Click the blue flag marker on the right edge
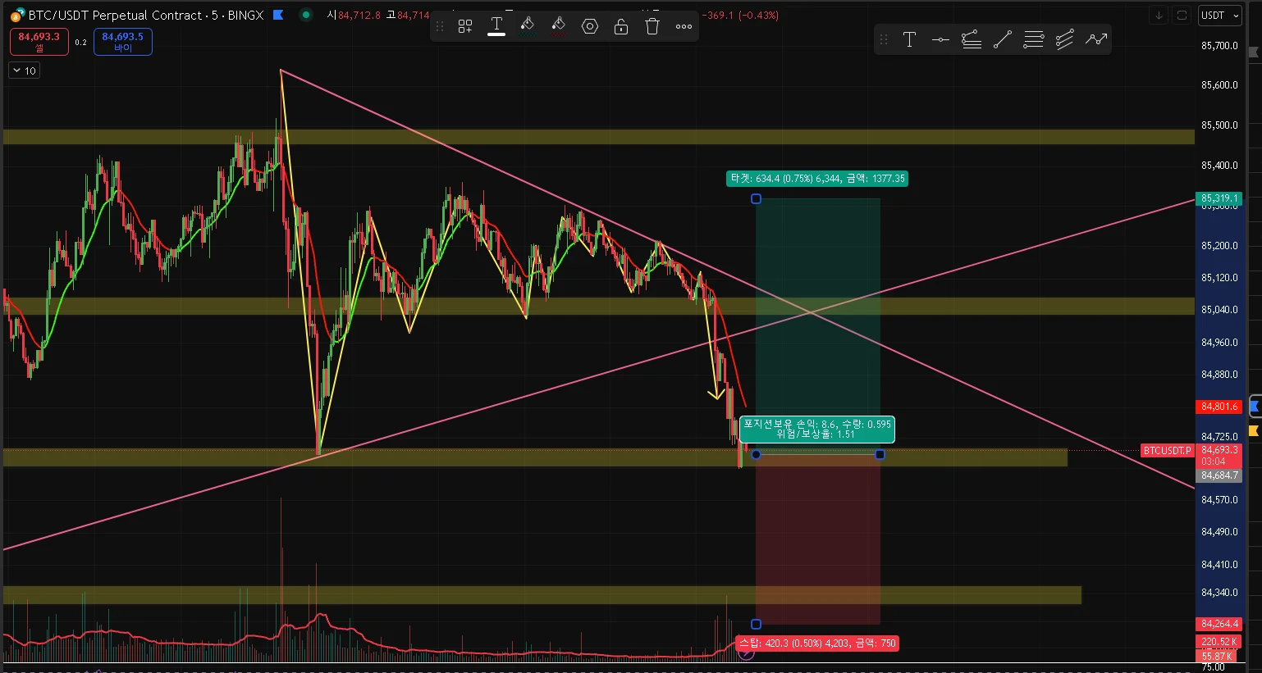1262x673 pixels. [1255, 405]
